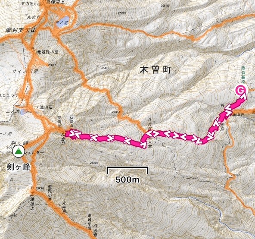Select the サイノ河原 label
The height and width of the screenshot is (239, 255).
coord(25,72)
